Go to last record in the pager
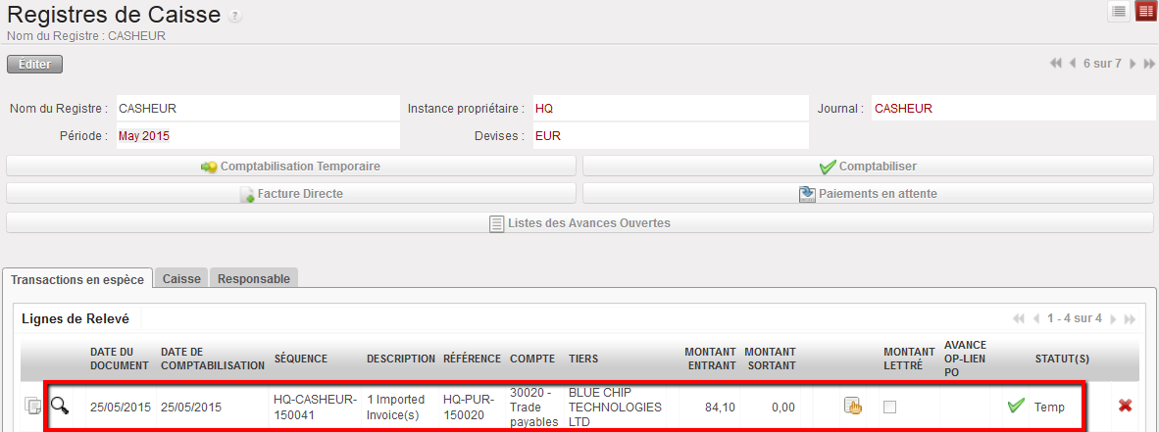1159x432 pixels. tap(1148, 64)
